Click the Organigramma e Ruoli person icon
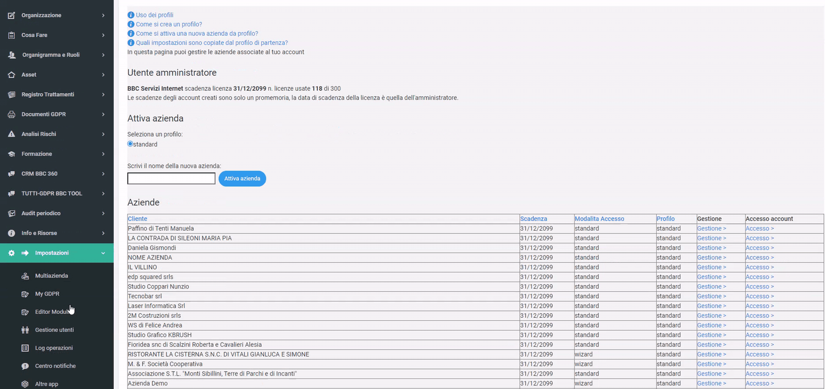This screenshot has height=389, width=825. (x=11, y=55)
